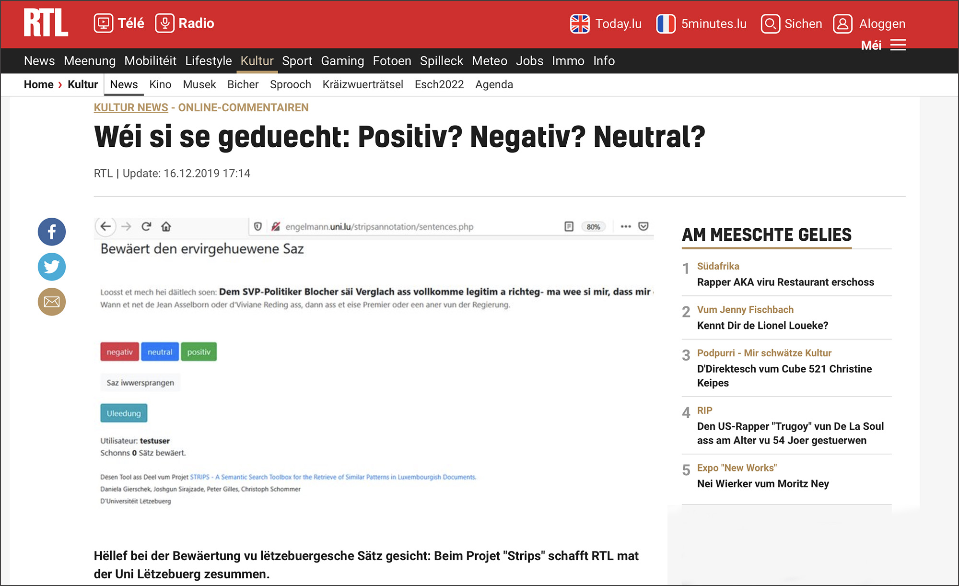Select the Sprooch sub-tab
Viewport: 959px width, 586px height.
pyautogui.click(x=290, y=84)
